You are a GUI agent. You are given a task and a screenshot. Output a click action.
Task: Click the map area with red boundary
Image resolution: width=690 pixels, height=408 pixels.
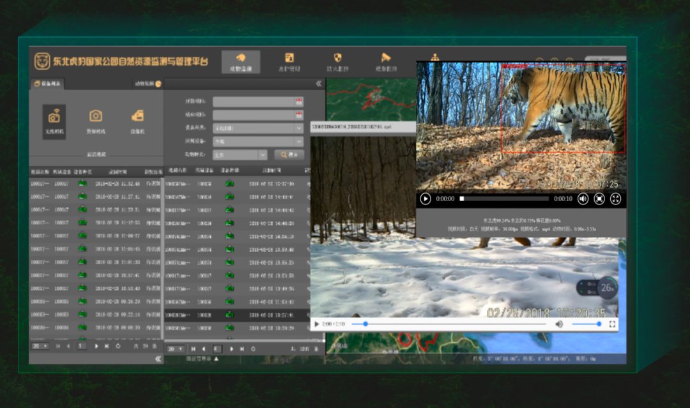(371, 100)
